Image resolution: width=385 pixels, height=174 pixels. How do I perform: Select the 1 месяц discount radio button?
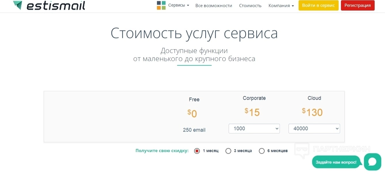[197, 151]
